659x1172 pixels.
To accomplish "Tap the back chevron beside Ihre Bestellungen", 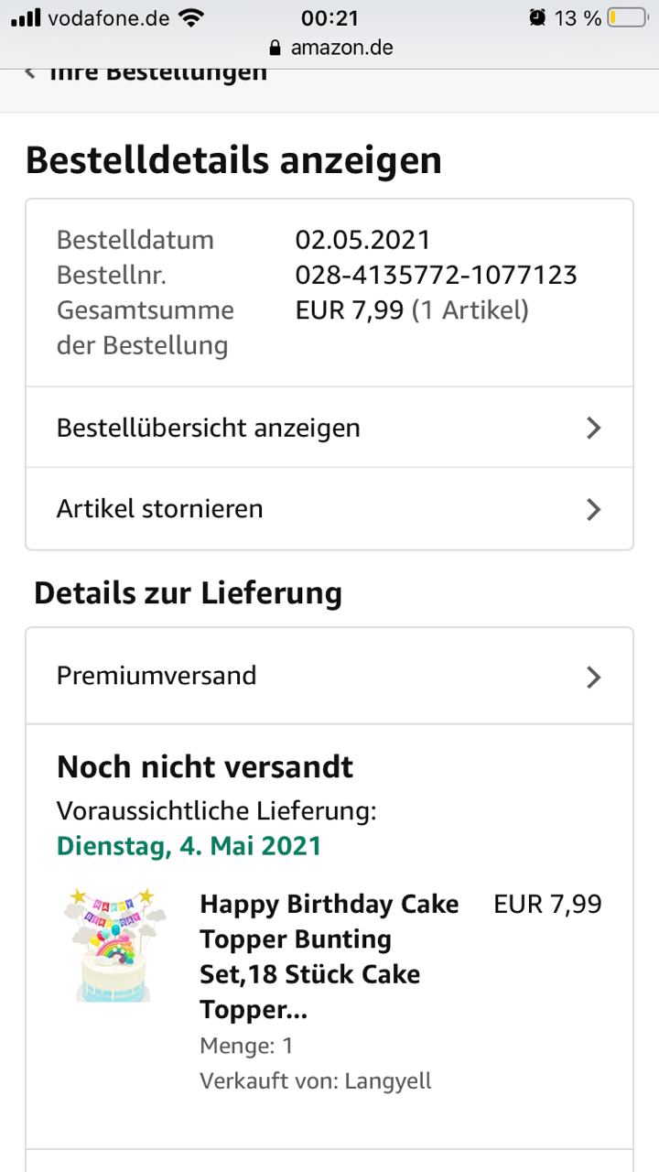I will coord(31,73).
